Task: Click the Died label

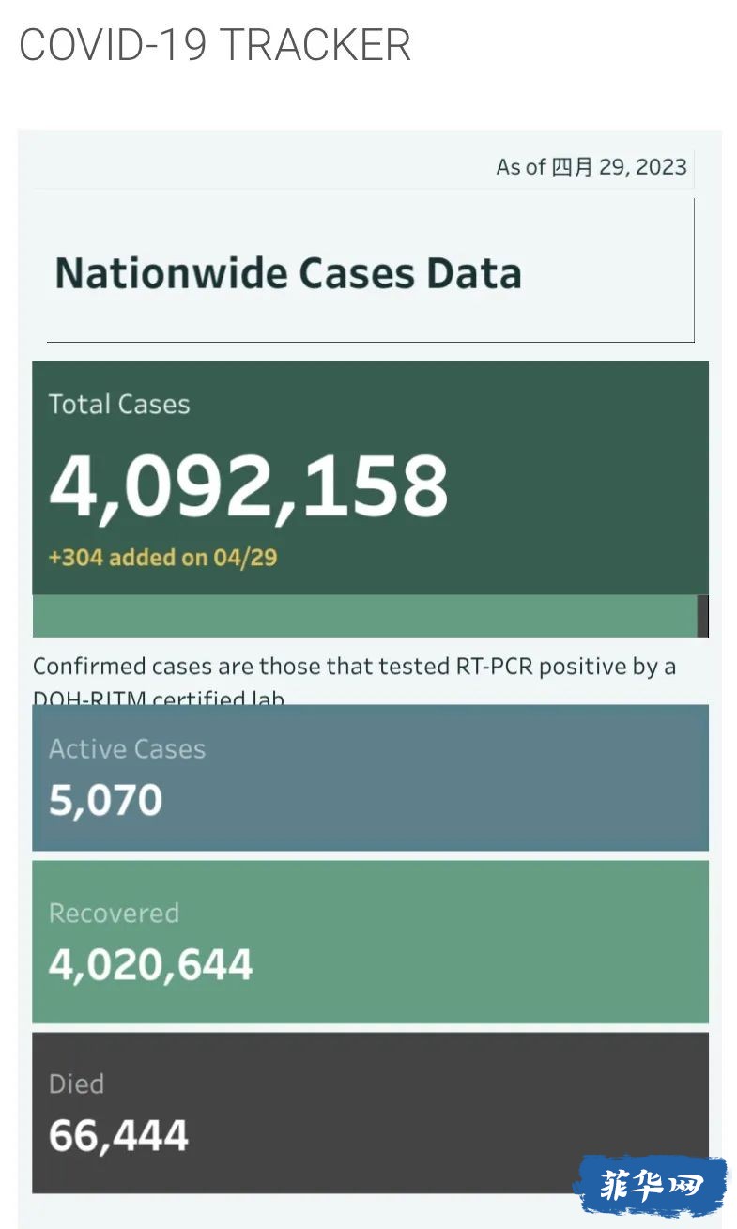Action: click(76, 1084)
